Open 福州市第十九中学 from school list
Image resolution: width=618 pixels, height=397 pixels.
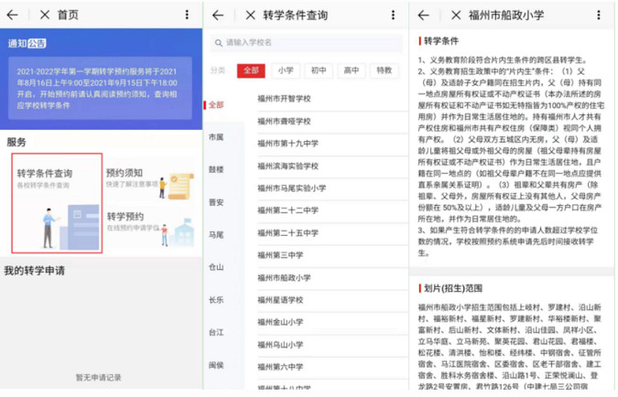click(x=332, y=144)
